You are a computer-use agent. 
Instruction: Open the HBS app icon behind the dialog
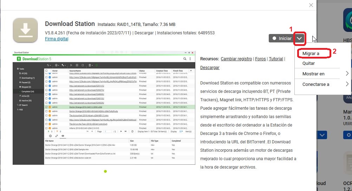point(347,21)
